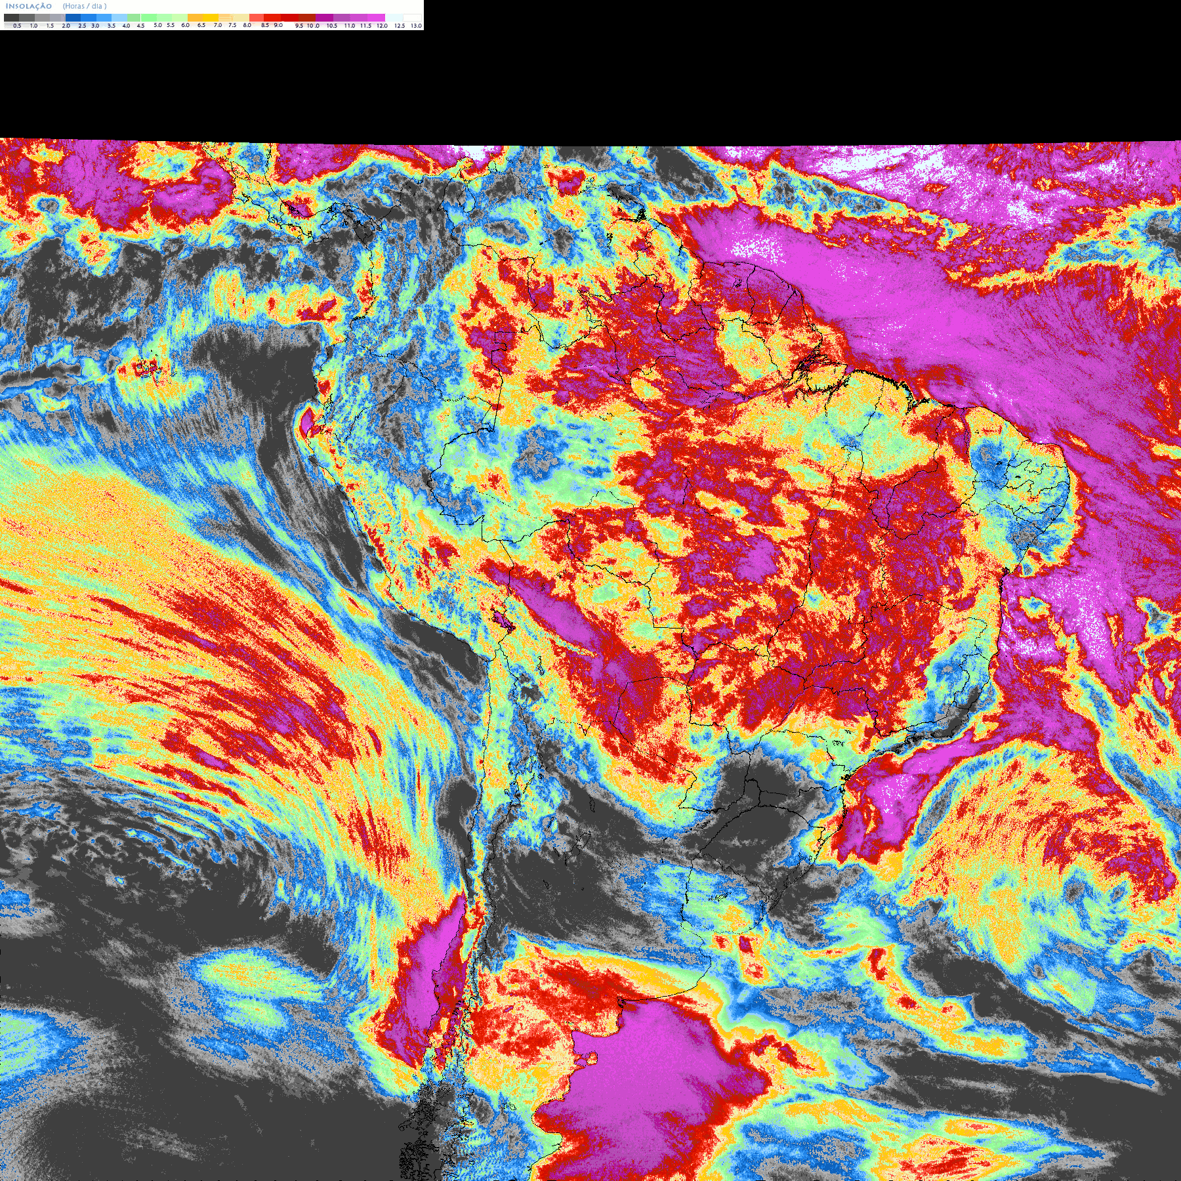Click the 1.0 legend value
Screen dimensions: 1181x1181
[x=33, y=26]
